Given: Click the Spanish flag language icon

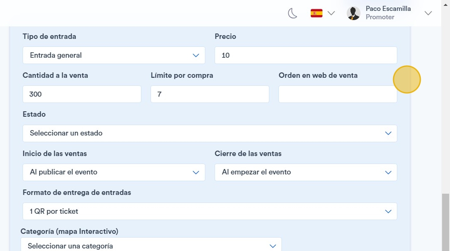Looking at the screenshot, I should (x=317, y=13).
